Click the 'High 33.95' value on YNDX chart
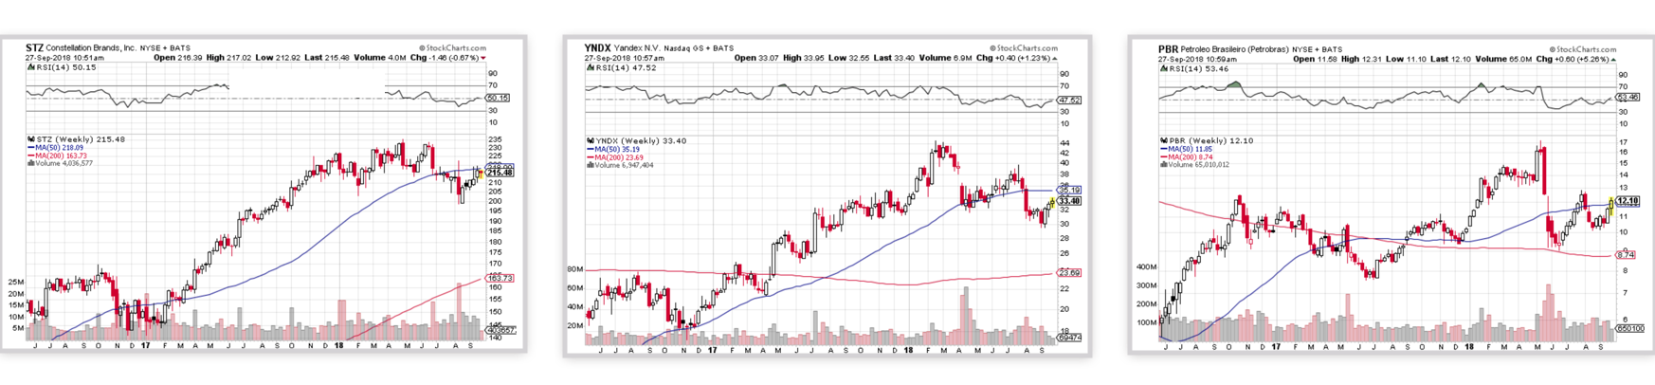 [803, 58]
